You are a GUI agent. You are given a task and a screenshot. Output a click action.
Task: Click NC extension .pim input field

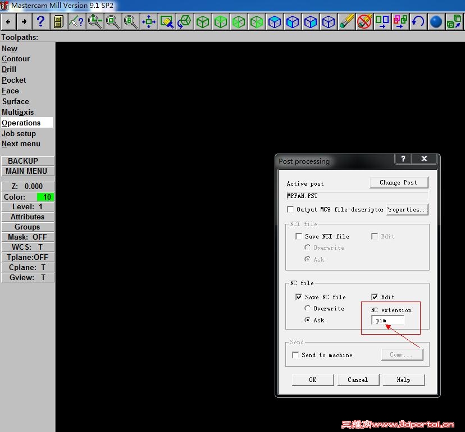[388, 320]
